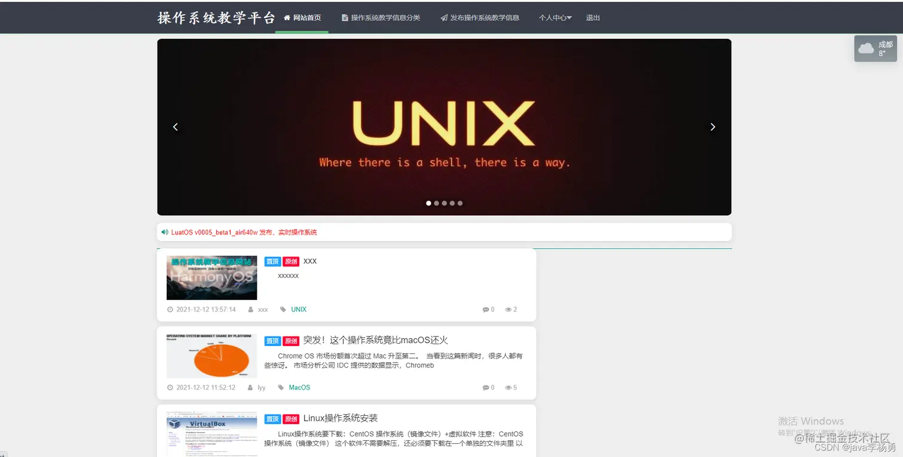
Task: Click views eye icon on macOS article
Action: 508,388
